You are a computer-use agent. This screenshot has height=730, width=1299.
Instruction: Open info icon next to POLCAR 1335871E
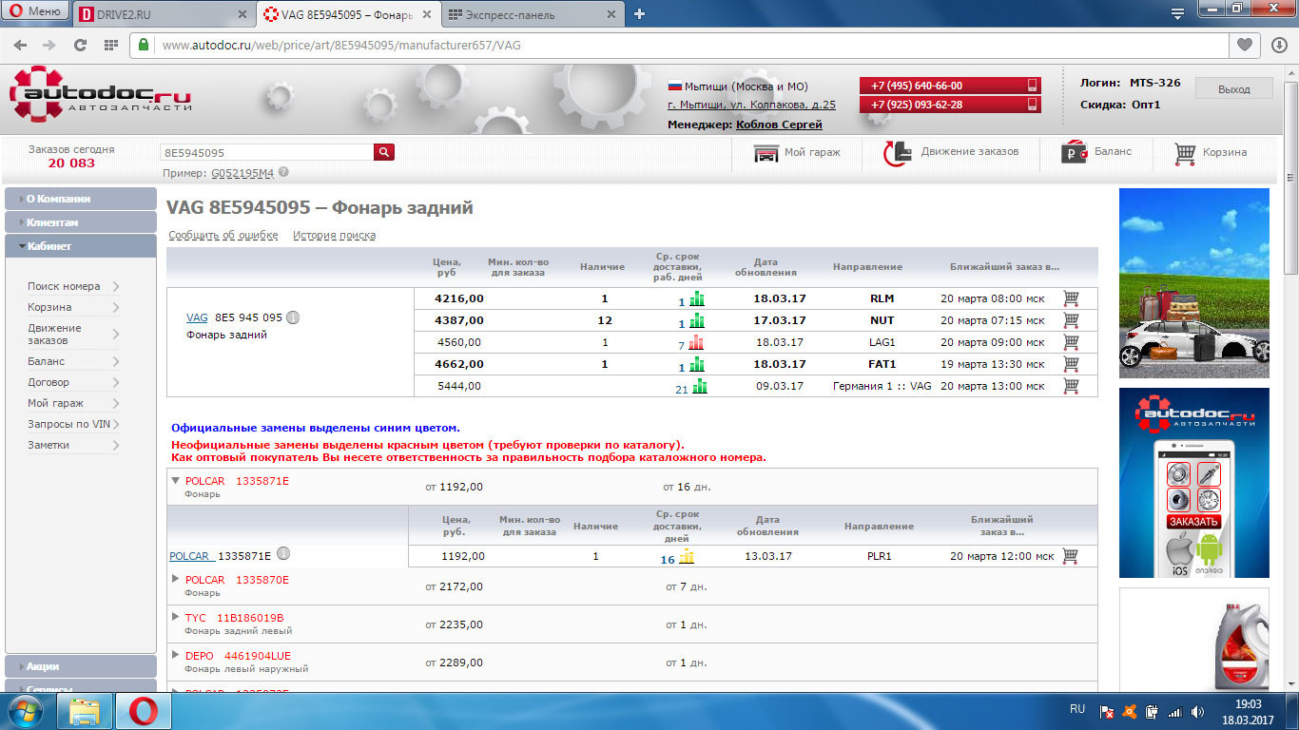coord(282,555)
